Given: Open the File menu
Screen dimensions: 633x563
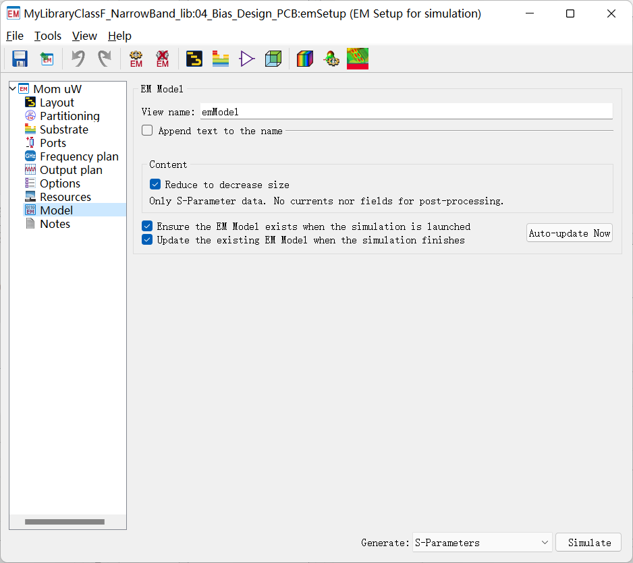Looking at the screenshot, I should (15, 36).
